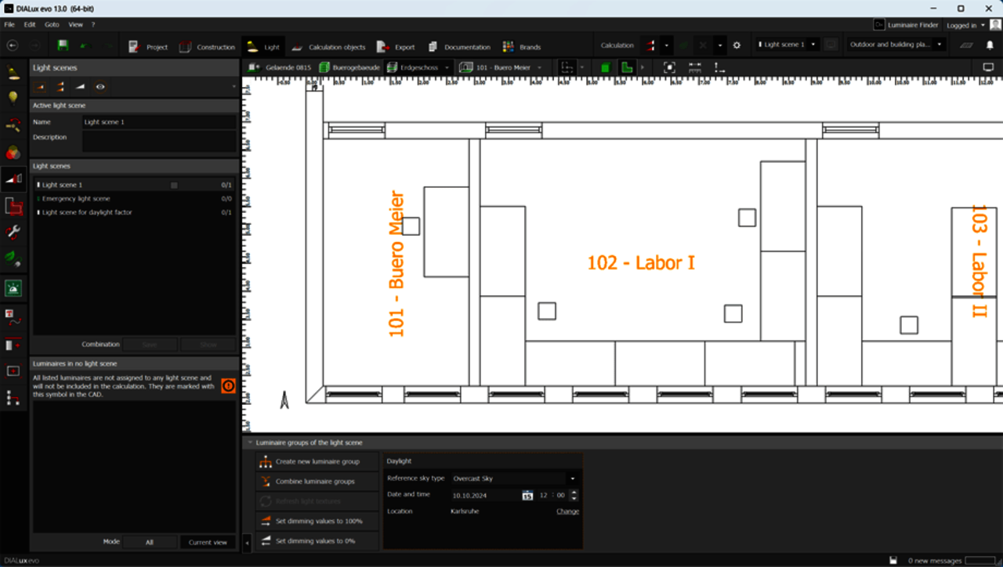The height and width of the screenshot is (567, 1003).
Task: Click the calendar icon beside the date
Action: click(x=527, y=496)
